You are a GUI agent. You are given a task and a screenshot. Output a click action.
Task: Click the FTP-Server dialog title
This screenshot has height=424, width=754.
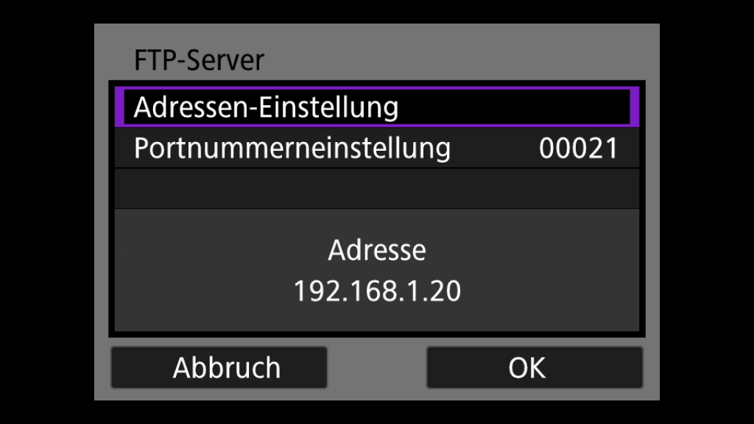coord(199,60)
